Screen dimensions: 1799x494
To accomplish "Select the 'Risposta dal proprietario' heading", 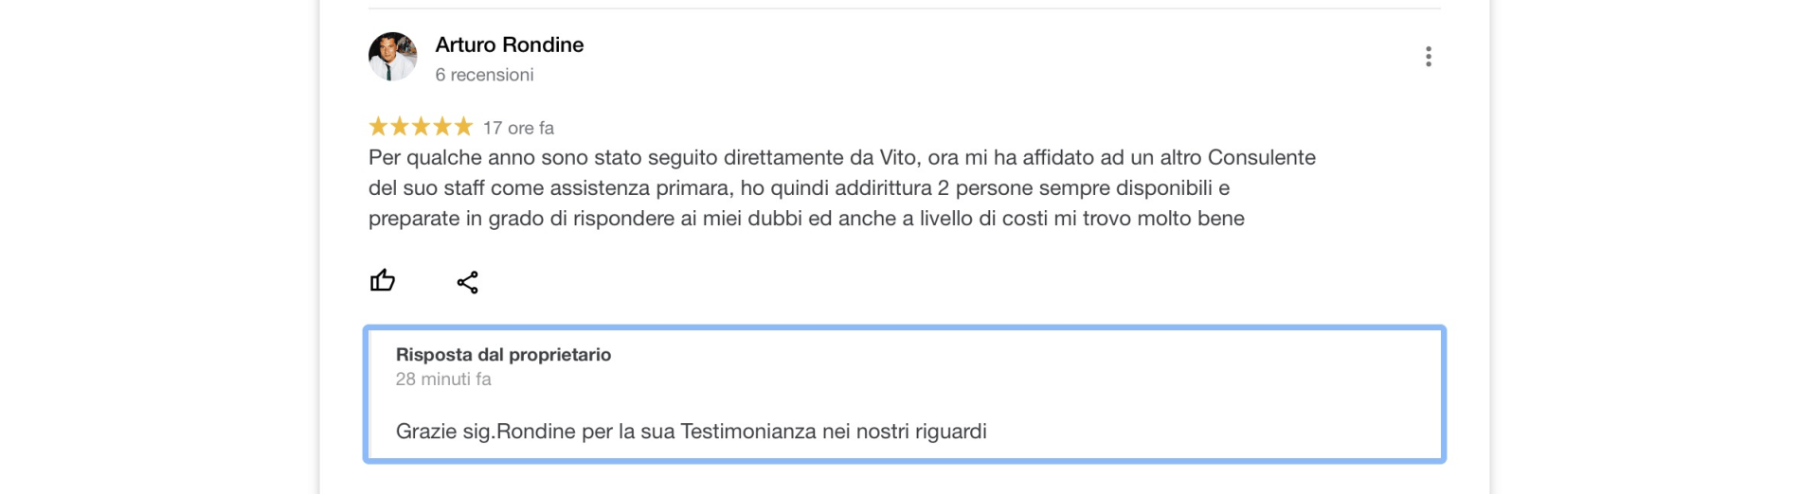I will [x=503, y=355].
